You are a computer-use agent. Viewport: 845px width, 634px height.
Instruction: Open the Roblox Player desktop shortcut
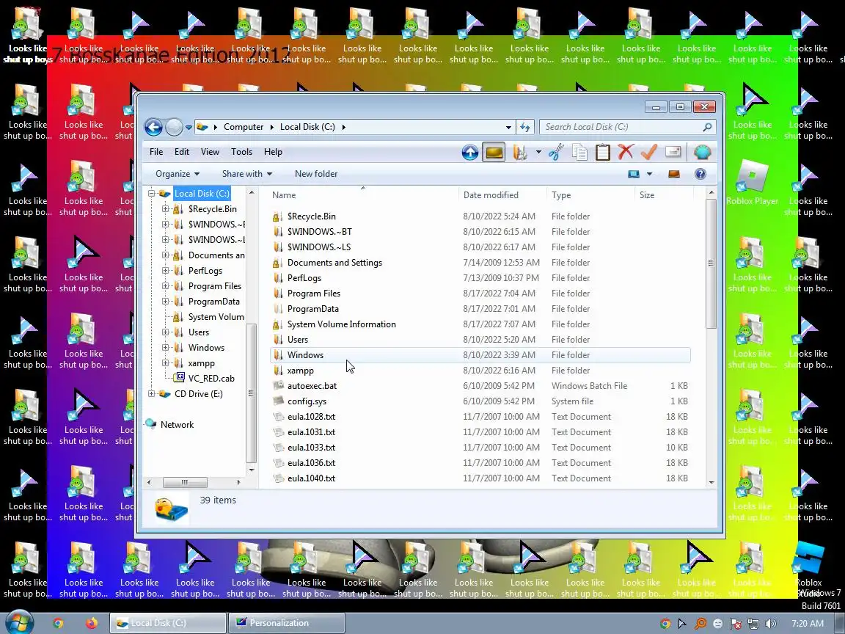752,183
